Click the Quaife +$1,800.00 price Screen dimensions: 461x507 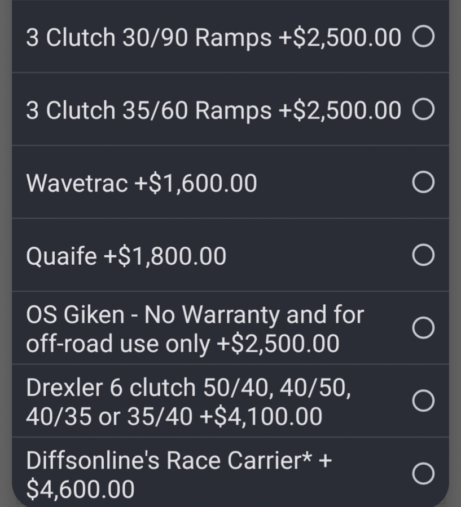tap(165, 256)
